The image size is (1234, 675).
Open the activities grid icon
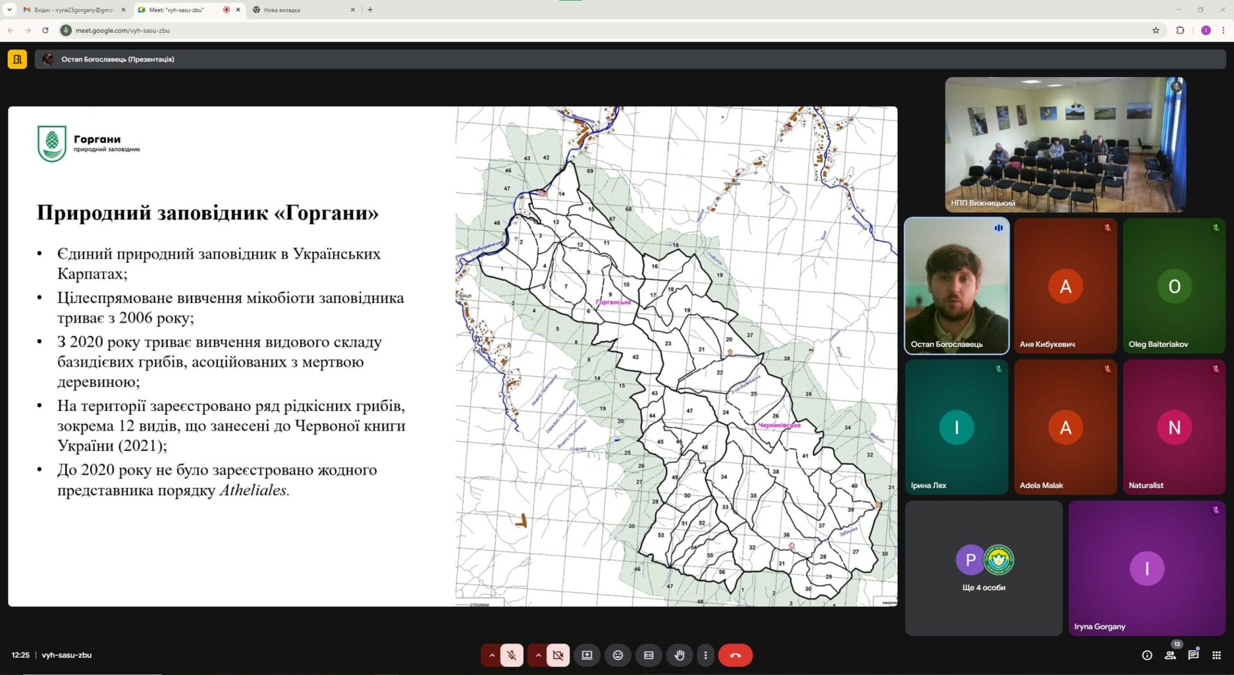pyautogui.click(x=1216, y=655)
